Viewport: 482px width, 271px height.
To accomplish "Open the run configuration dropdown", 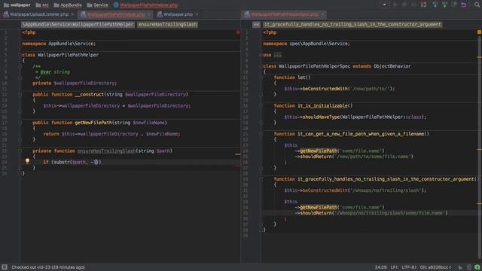I will 384,5.
